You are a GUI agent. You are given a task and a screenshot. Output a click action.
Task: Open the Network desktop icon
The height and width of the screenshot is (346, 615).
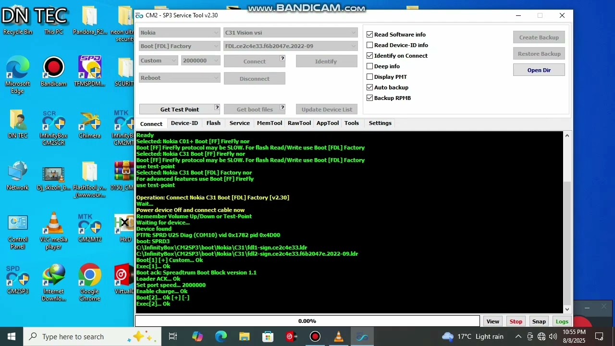pyautogui.click(x=18, y=176)
